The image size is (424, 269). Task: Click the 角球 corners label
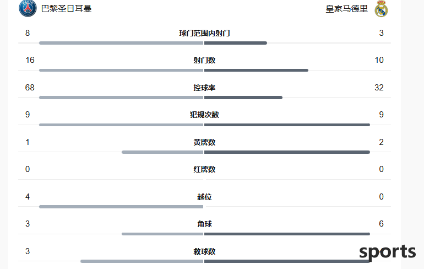coord(204,224)
